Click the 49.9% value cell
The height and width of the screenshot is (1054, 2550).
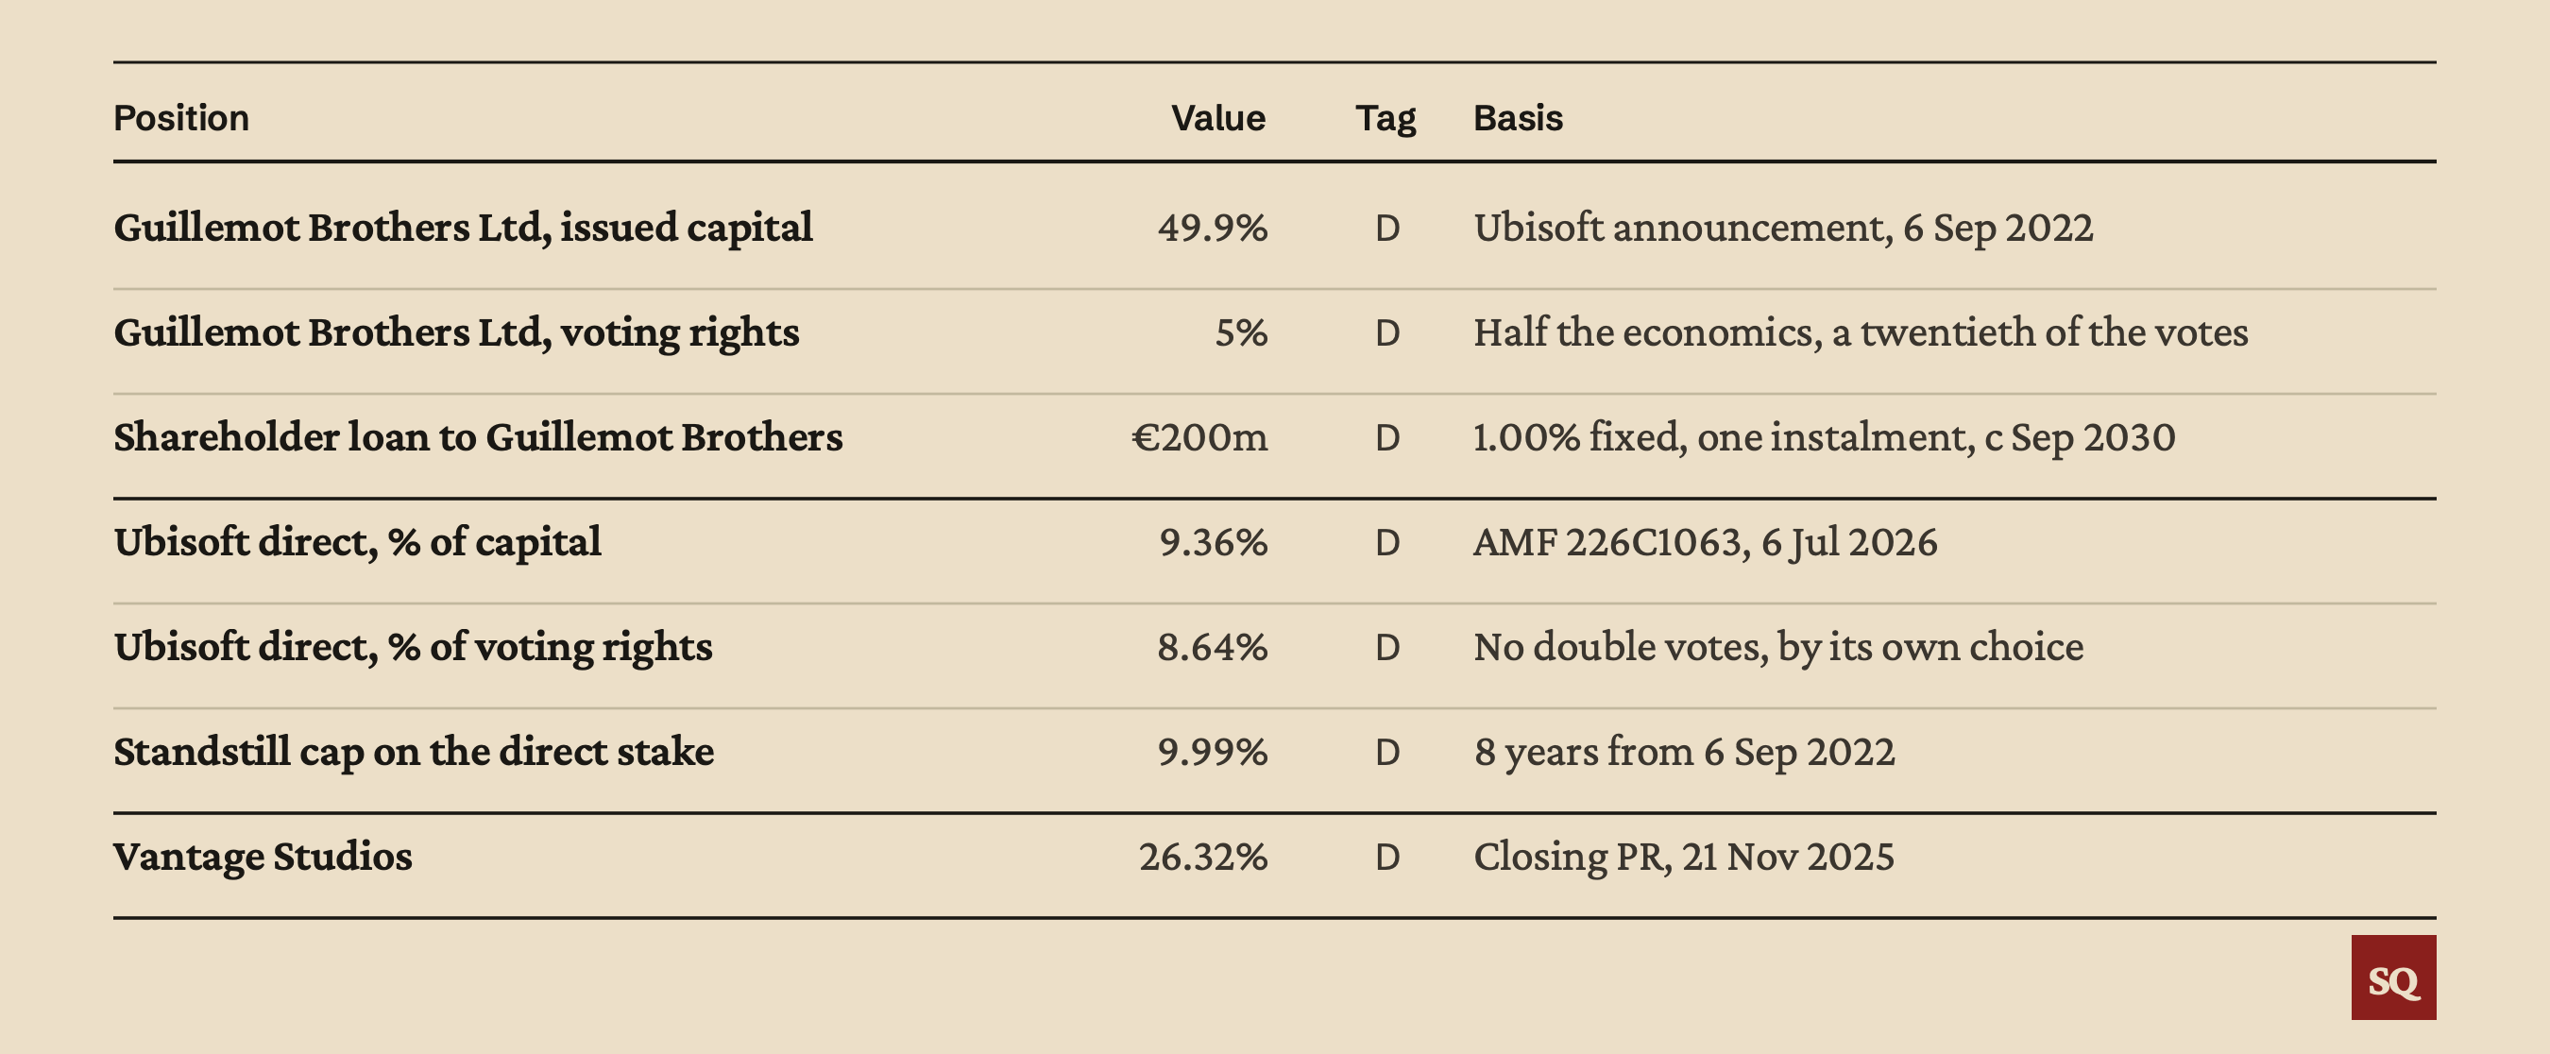(x=1213, y=228)
